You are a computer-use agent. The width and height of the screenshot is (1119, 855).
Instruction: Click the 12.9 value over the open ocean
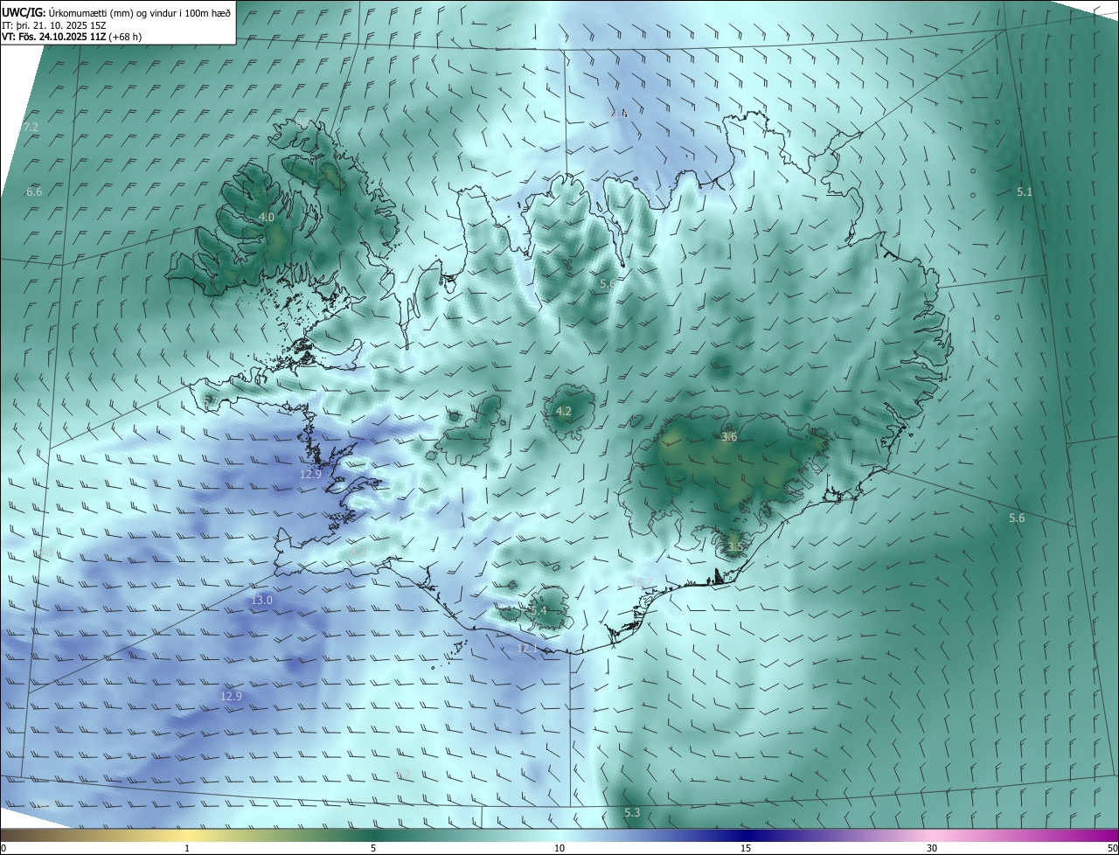[x=231, y=696]
